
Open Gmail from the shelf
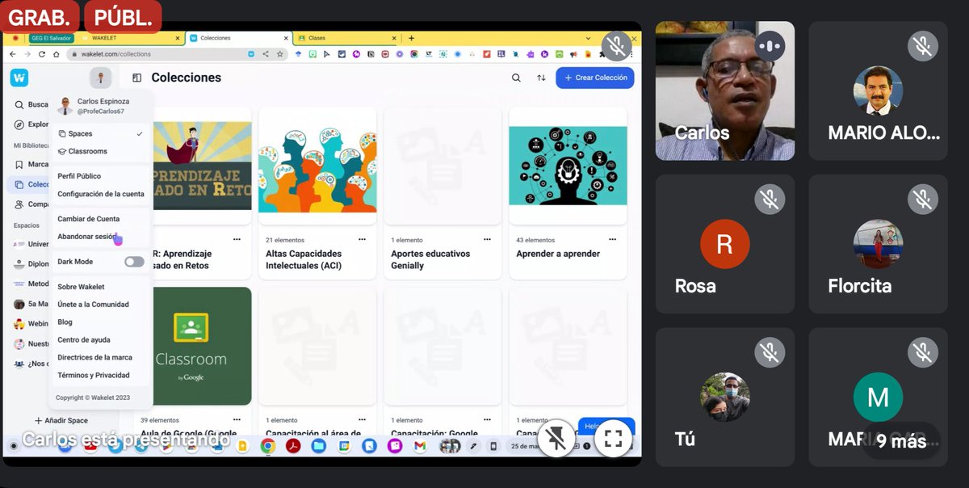tap(420, 445)
